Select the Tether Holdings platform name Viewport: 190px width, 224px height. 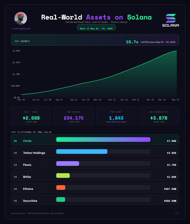click(34, 153)
